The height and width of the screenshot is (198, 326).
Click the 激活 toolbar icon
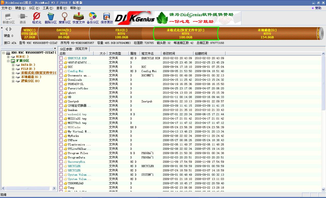23,18
